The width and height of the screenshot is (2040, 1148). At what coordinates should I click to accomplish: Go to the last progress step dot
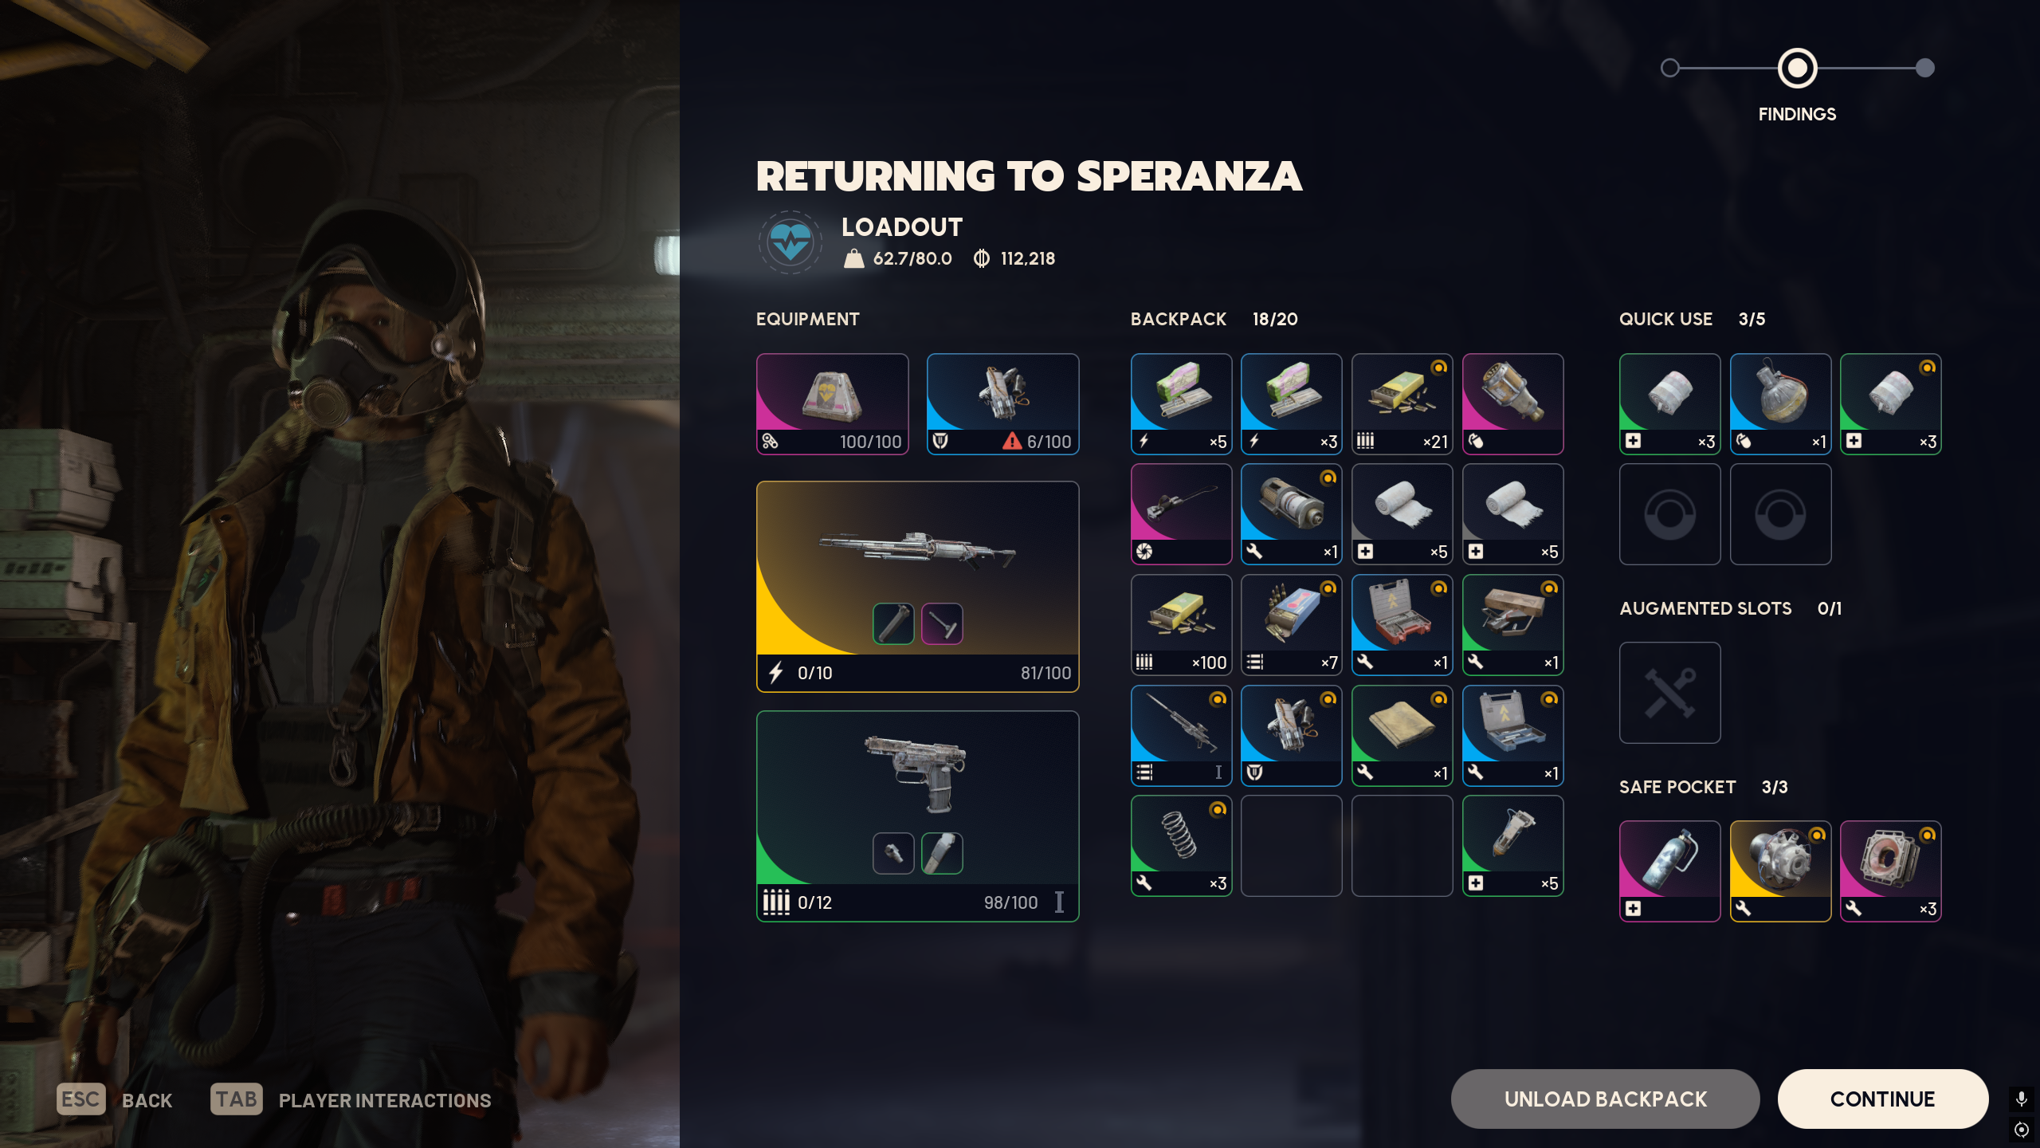tap(1924, 69)
